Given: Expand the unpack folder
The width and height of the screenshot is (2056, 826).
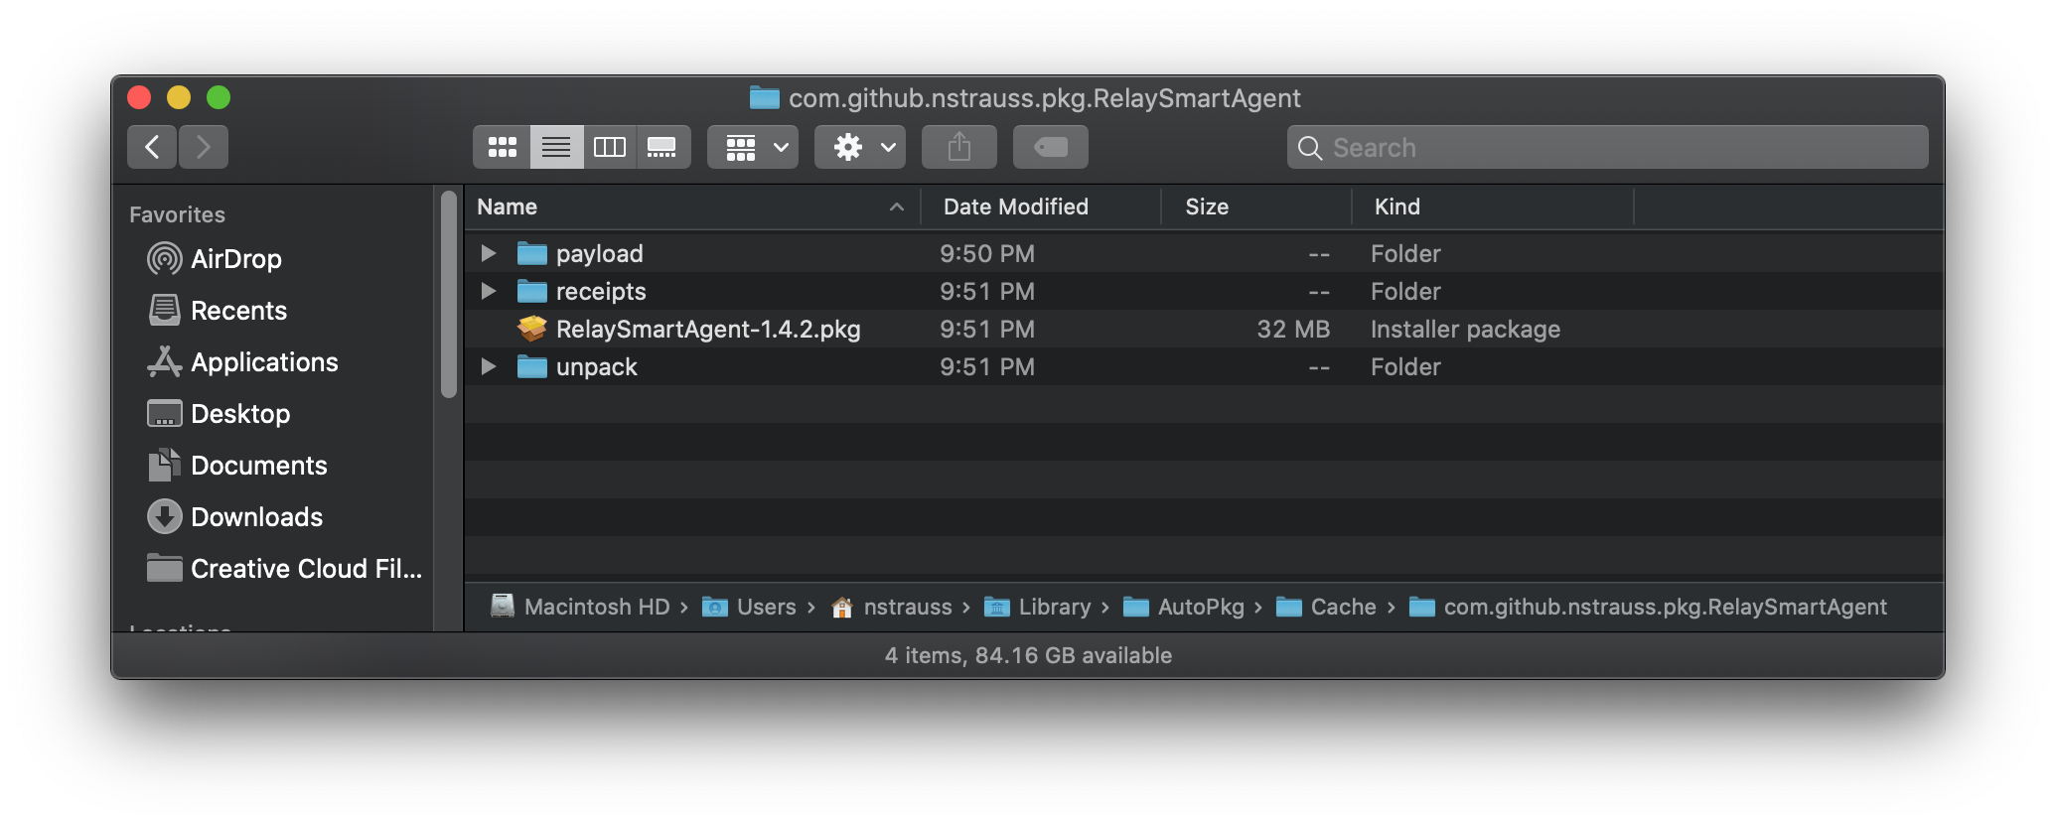Looking at the screenshot, I should pos(488,367).
